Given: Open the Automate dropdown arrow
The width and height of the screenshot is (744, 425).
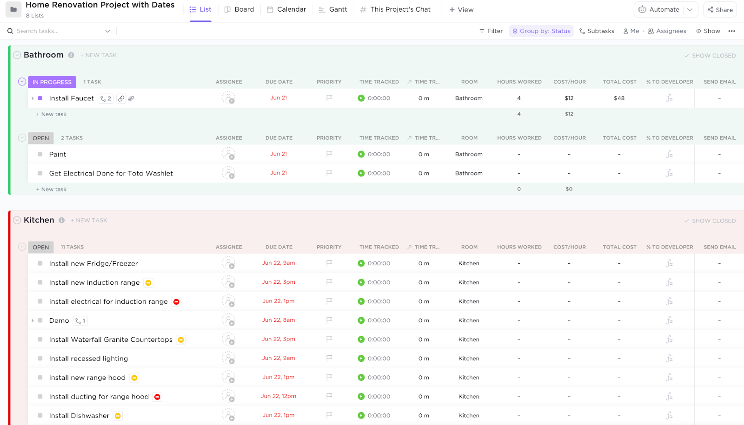Looking at the screenshot, I should click(690, 9).
